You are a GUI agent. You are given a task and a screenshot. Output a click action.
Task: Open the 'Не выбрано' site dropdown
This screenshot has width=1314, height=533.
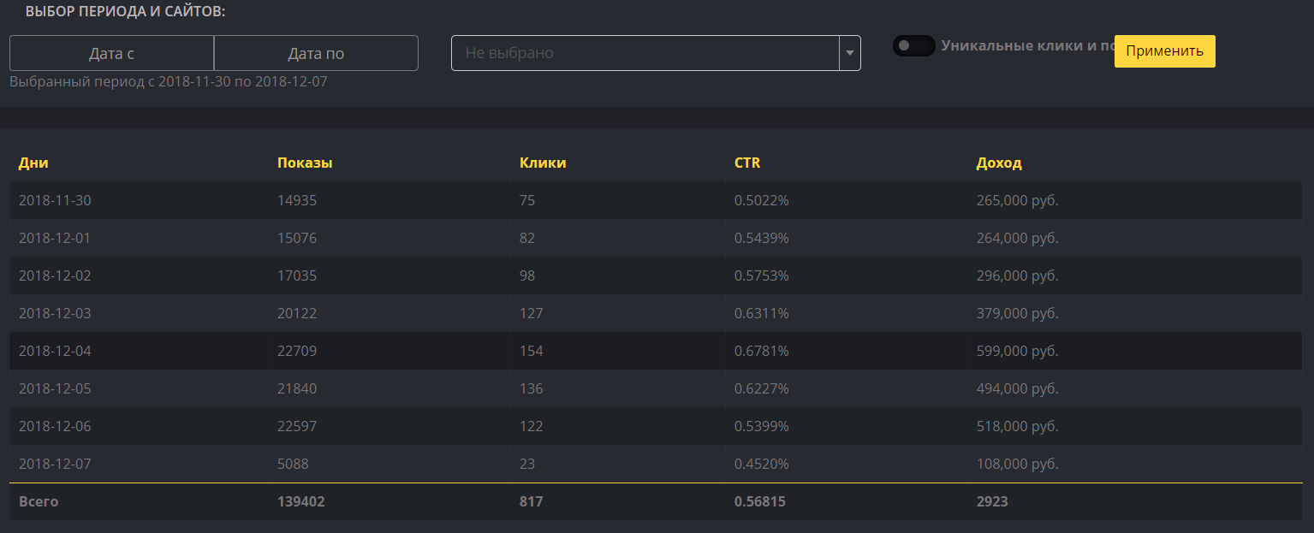[645, 53]
